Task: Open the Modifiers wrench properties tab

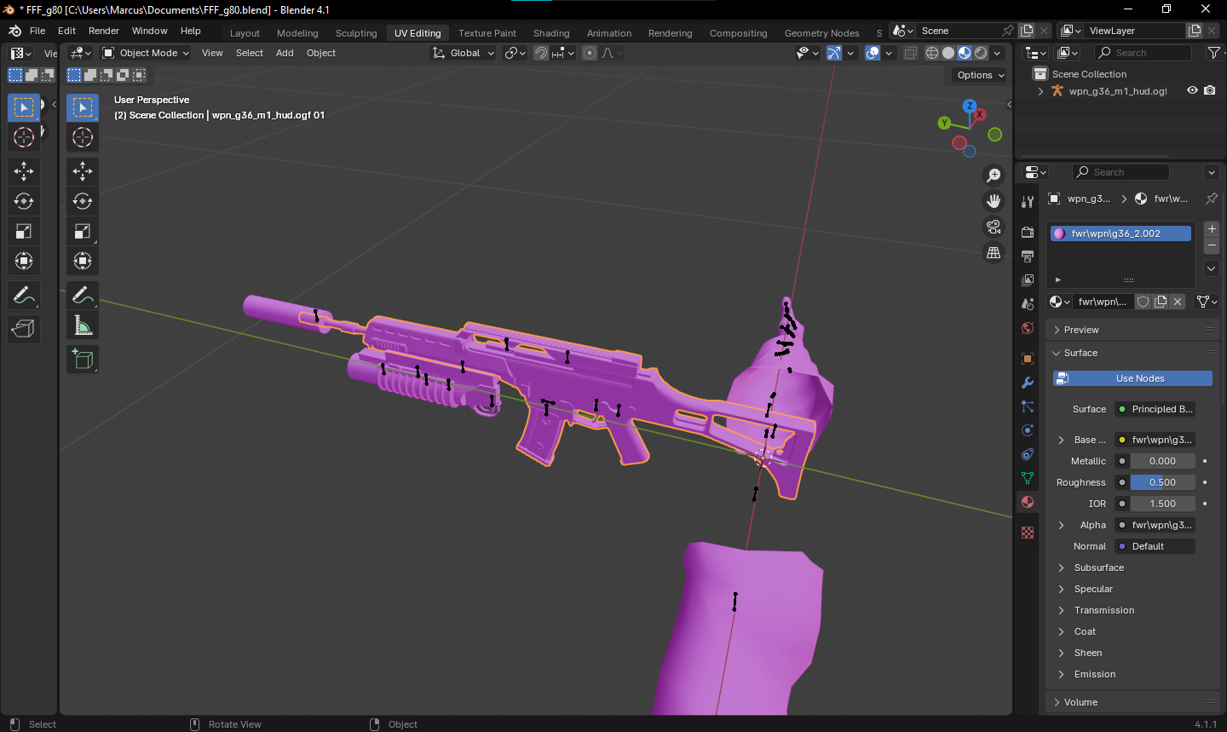Action: pyautogui.click(x=1028, y=383)
